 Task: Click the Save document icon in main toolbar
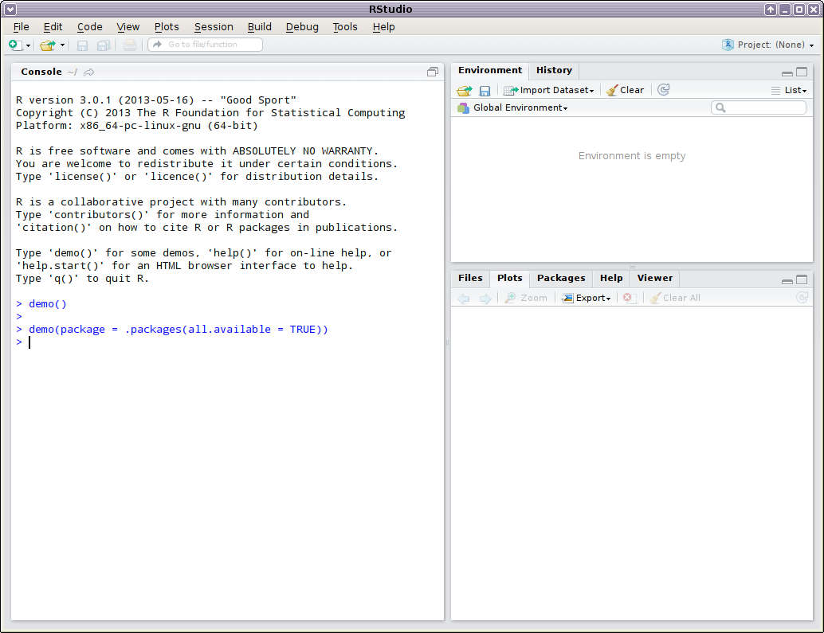coord(83,45)
